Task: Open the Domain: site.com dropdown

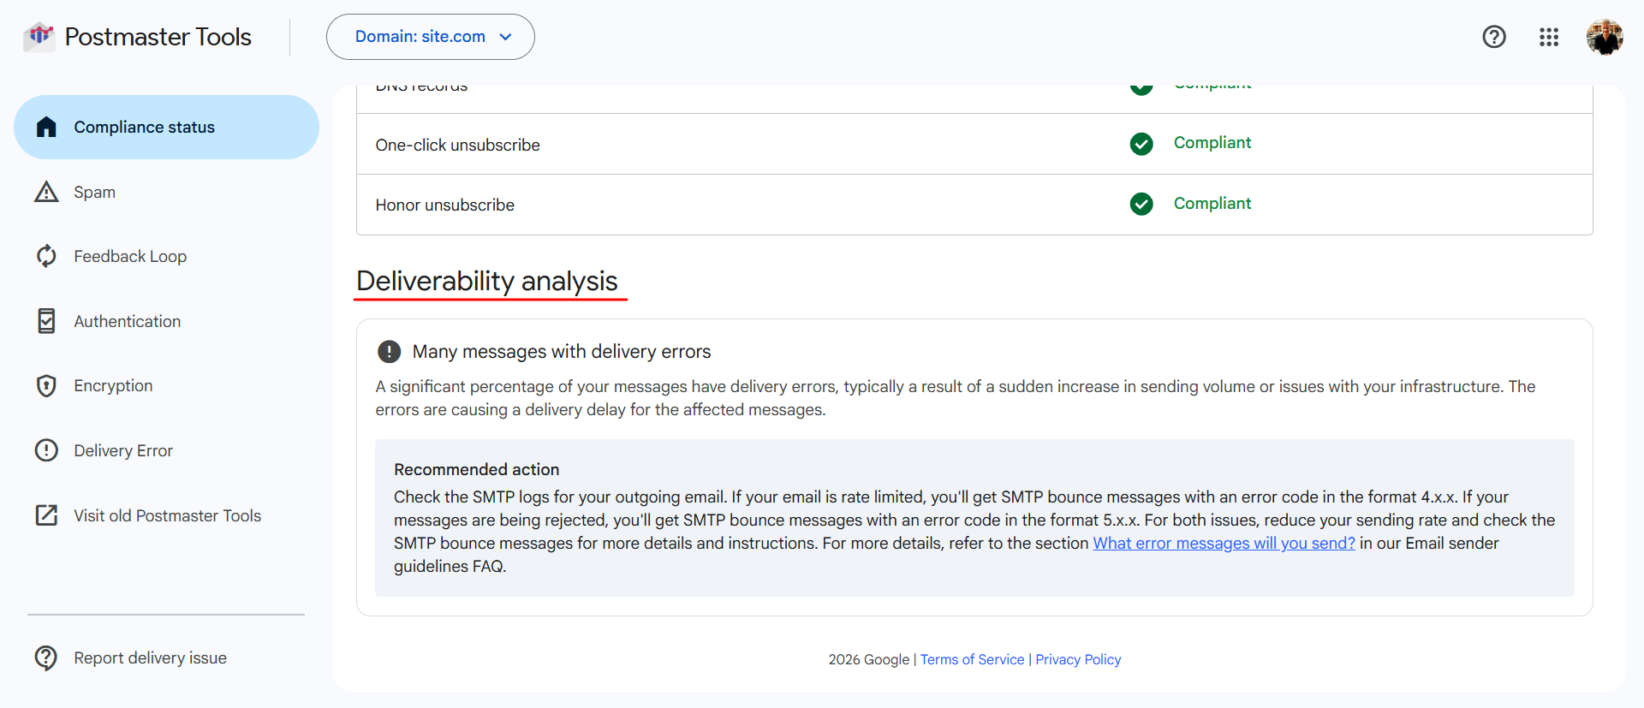Action: [431, 37]
